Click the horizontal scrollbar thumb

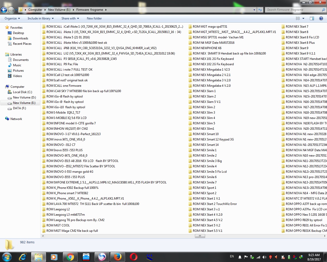pos(200,236)
